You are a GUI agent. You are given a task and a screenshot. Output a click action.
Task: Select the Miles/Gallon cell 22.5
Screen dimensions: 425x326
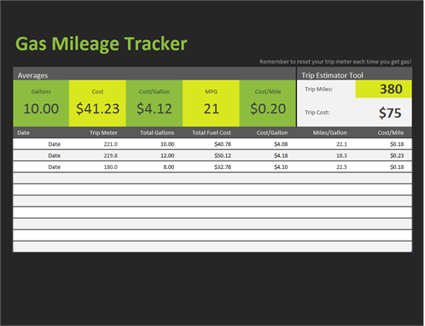pyautogui.click(x=341, y=167)
